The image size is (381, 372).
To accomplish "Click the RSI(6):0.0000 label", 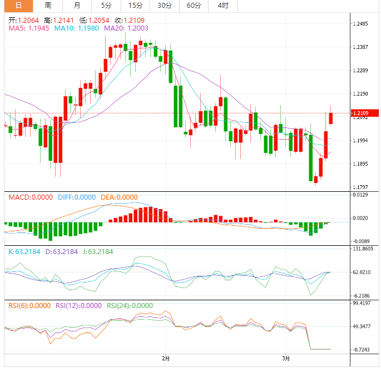I will [x=29, y=306].
